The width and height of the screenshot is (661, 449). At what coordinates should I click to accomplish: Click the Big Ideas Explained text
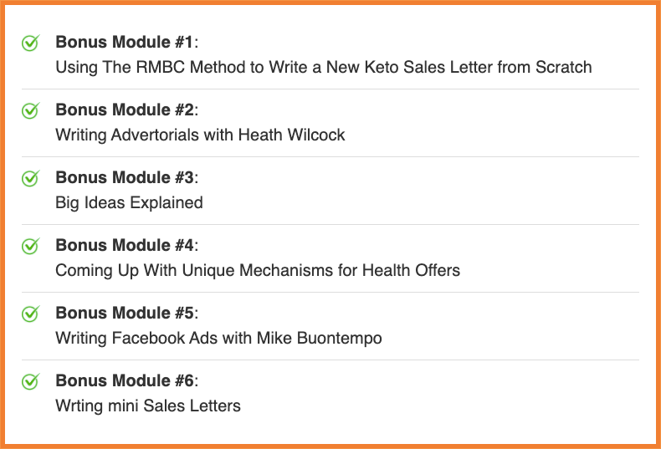[129, 202]
